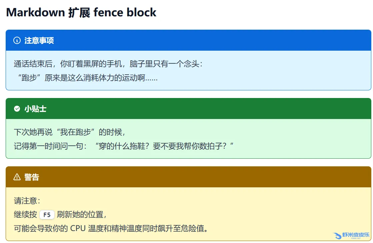The image size is (373, 243).
Task: Click the line starting with 通话结束后
Action: click(108, 64)
